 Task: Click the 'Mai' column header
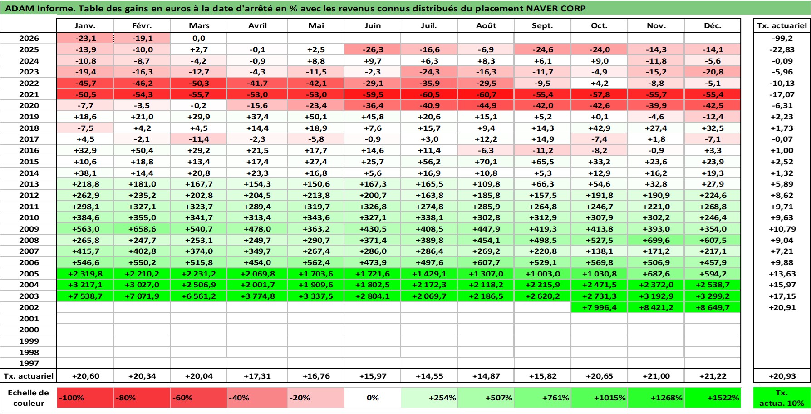point(316,26)
